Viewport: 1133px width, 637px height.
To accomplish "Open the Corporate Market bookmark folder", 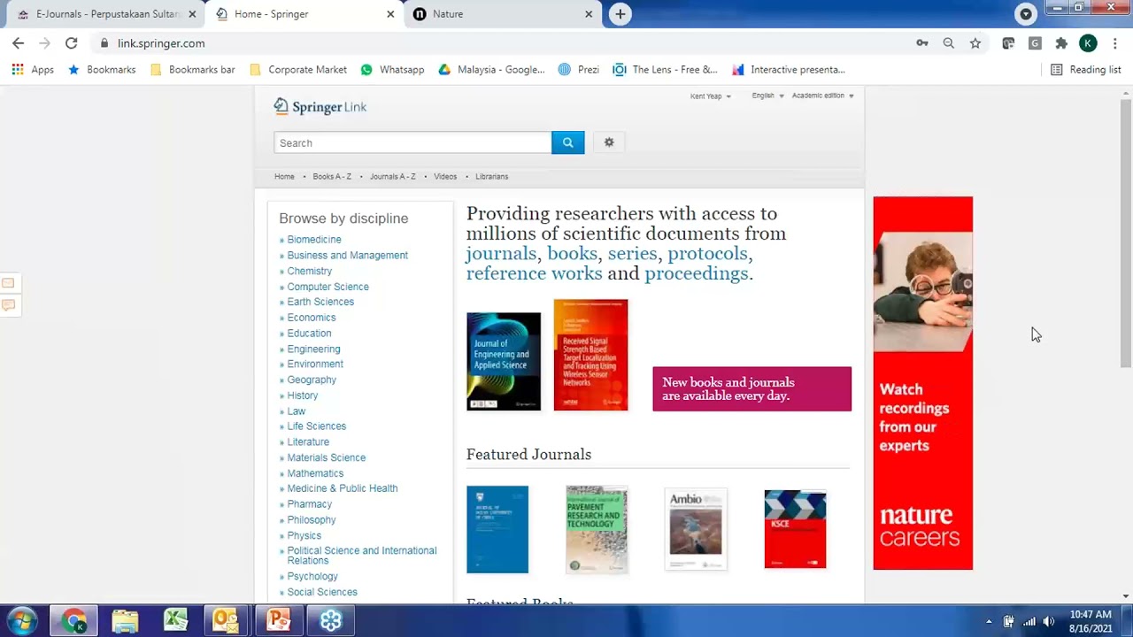I will click(298, 70).
